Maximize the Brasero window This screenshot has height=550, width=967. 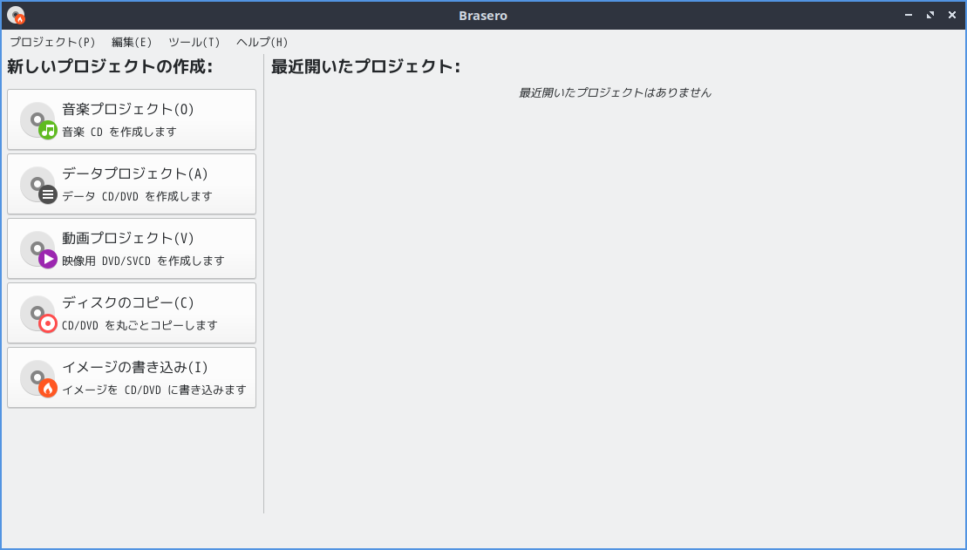pos(930,15)
